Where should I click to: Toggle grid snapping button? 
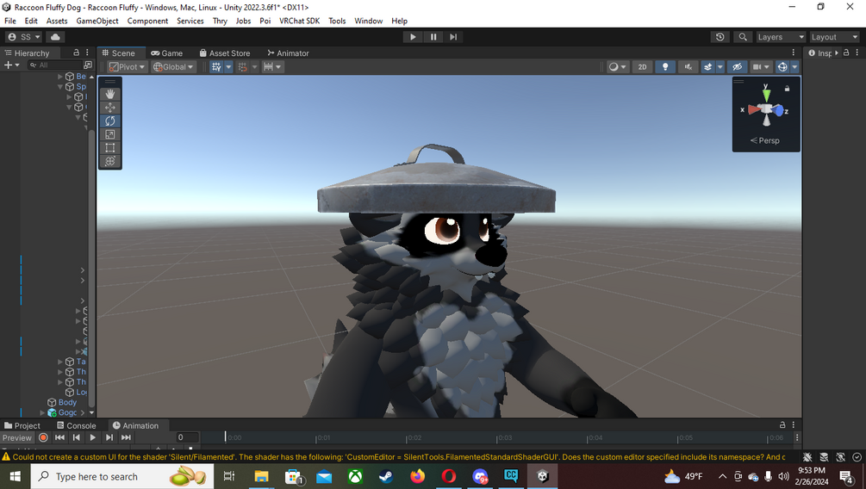click(x=242, y=67)
